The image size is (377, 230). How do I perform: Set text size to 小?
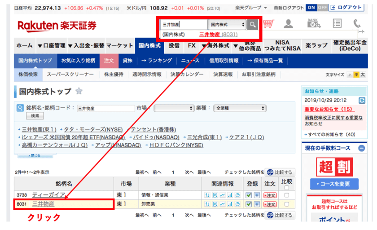(x=350, y=75)
